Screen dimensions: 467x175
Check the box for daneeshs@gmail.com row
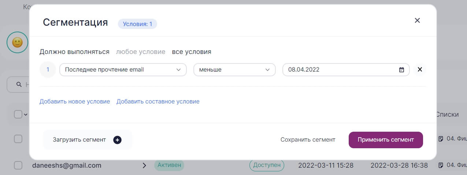click(x=18, y=165)
